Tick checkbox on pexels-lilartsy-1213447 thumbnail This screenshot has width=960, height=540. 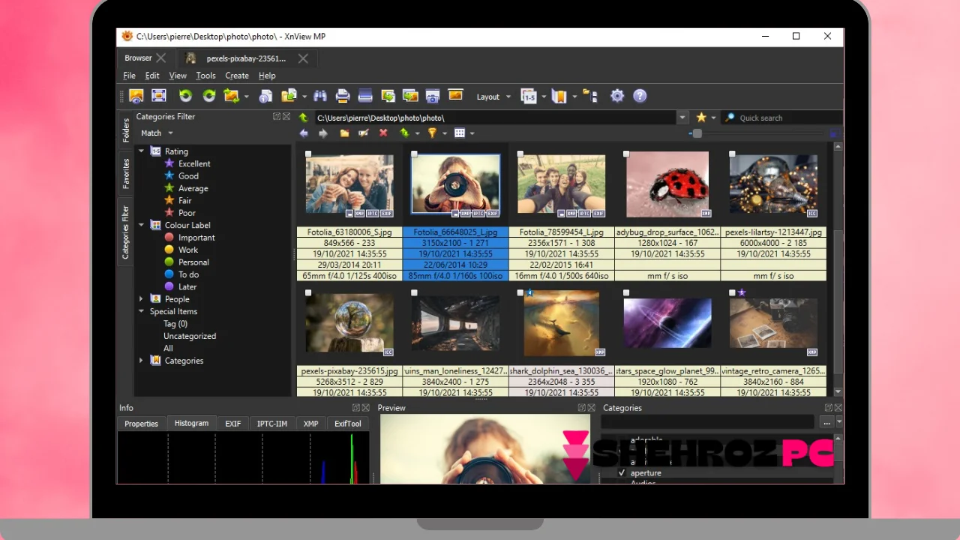732,154
